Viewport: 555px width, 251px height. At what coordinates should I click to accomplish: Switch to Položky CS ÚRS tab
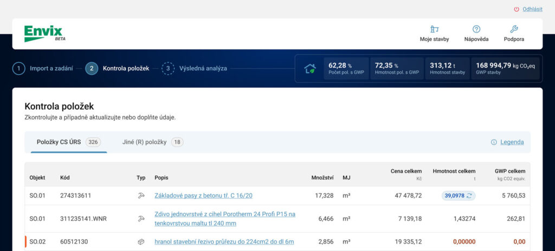click(x=65, y=142)
